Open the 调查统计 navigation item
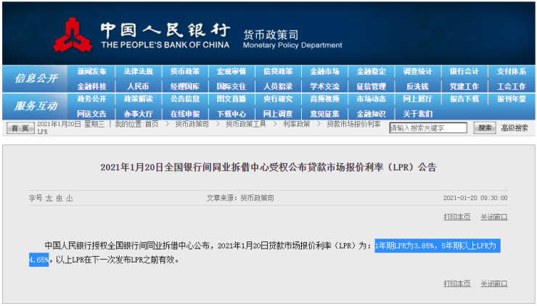 click(417, 71)
